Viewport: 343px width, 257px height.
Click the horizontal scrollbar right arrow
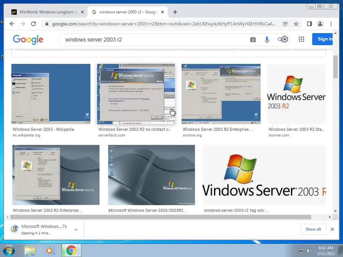[330, 217]
